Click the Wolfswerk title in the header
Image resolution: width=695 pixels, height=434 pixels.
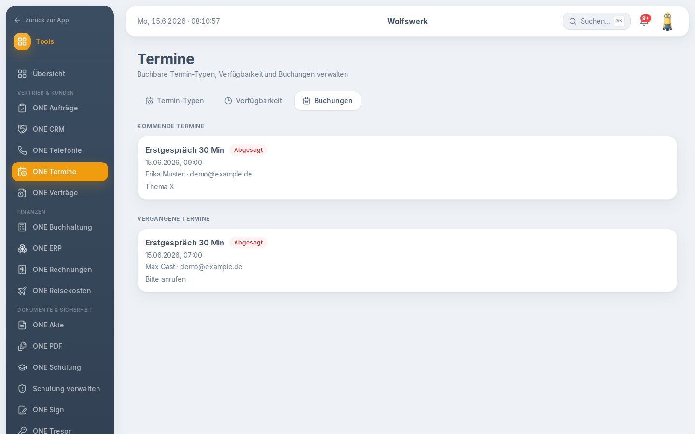click(x=407, y=21)
